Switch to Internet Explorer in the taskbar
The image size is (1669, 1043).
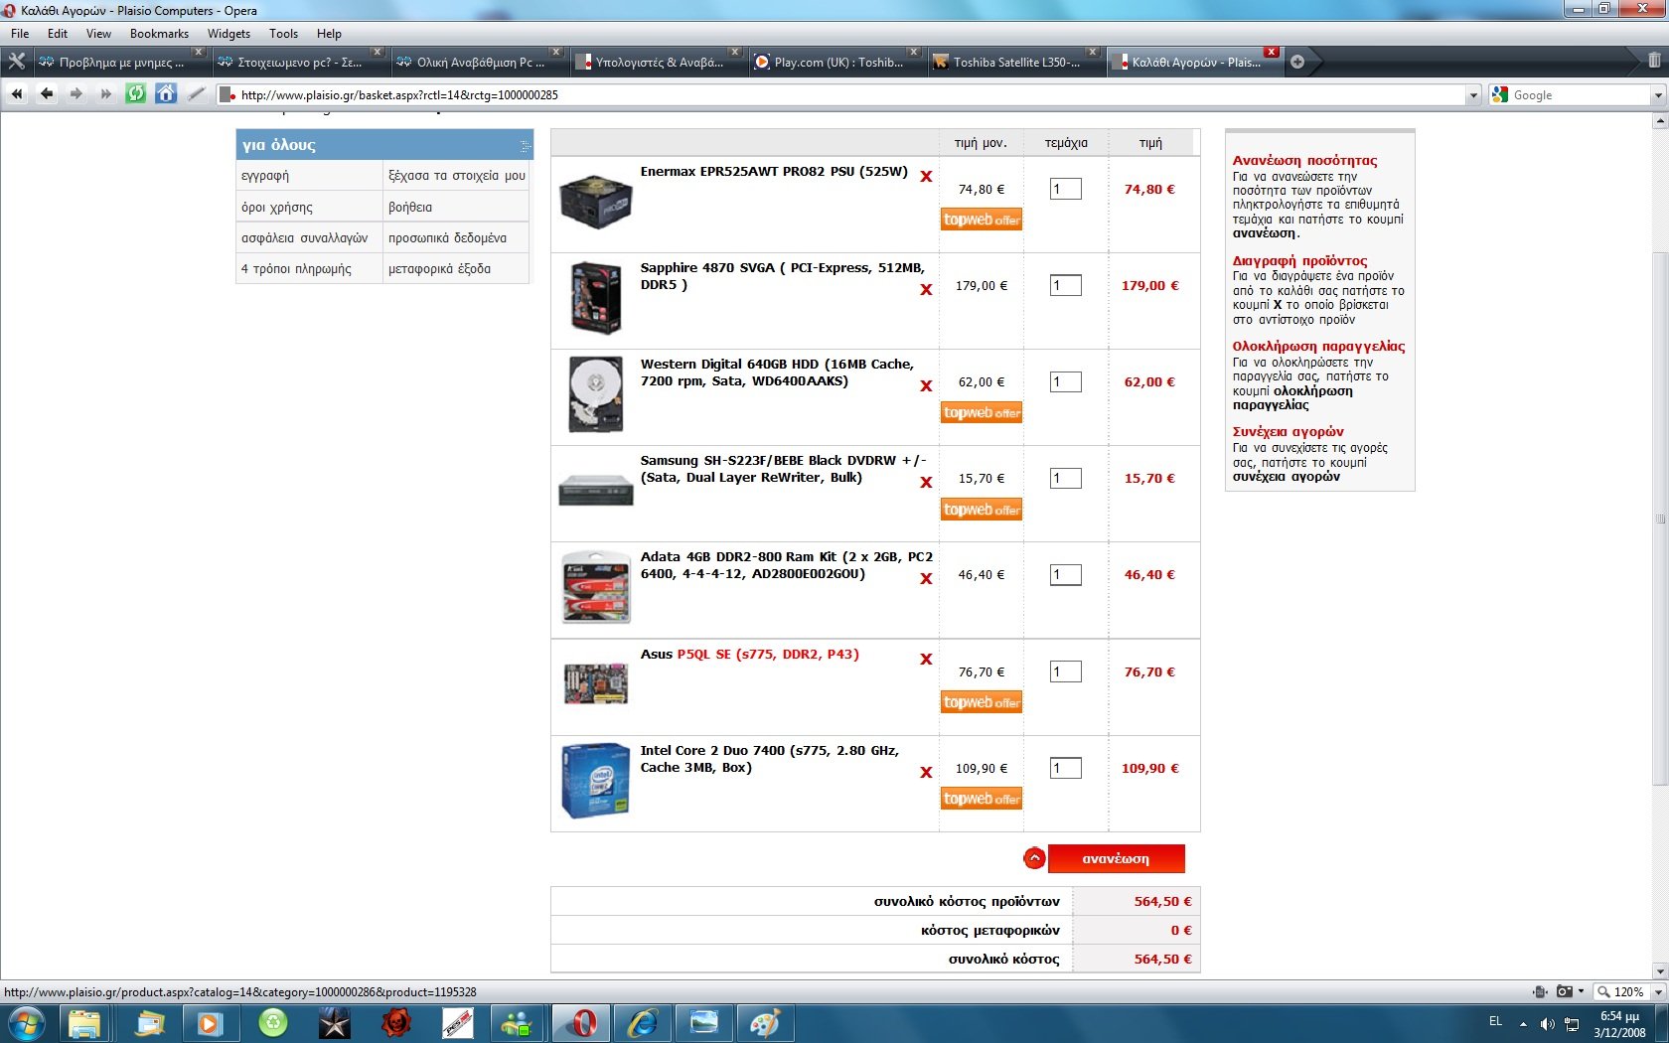point(643,1022)
